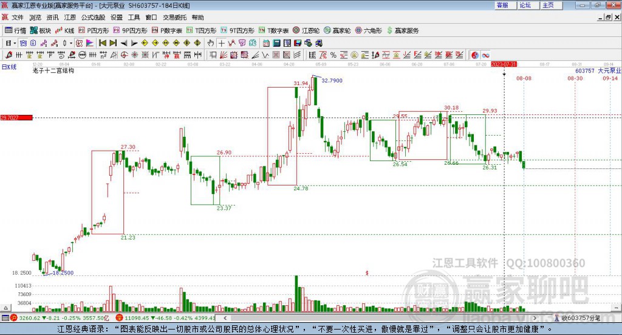Toggle the crosshair cursor tool

point(221,43)
